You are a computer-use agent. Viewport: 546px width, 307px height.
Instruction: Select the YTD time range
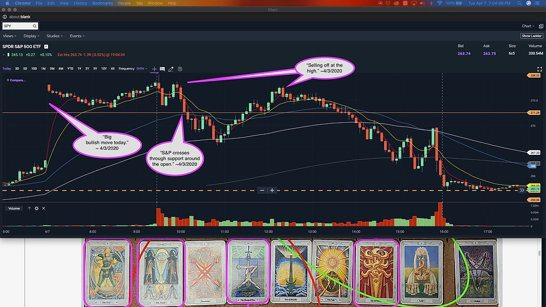70,69
